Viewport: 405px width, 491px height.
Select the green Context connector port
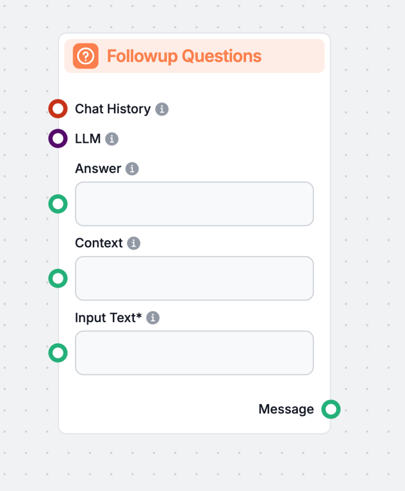tap(58, 278)
